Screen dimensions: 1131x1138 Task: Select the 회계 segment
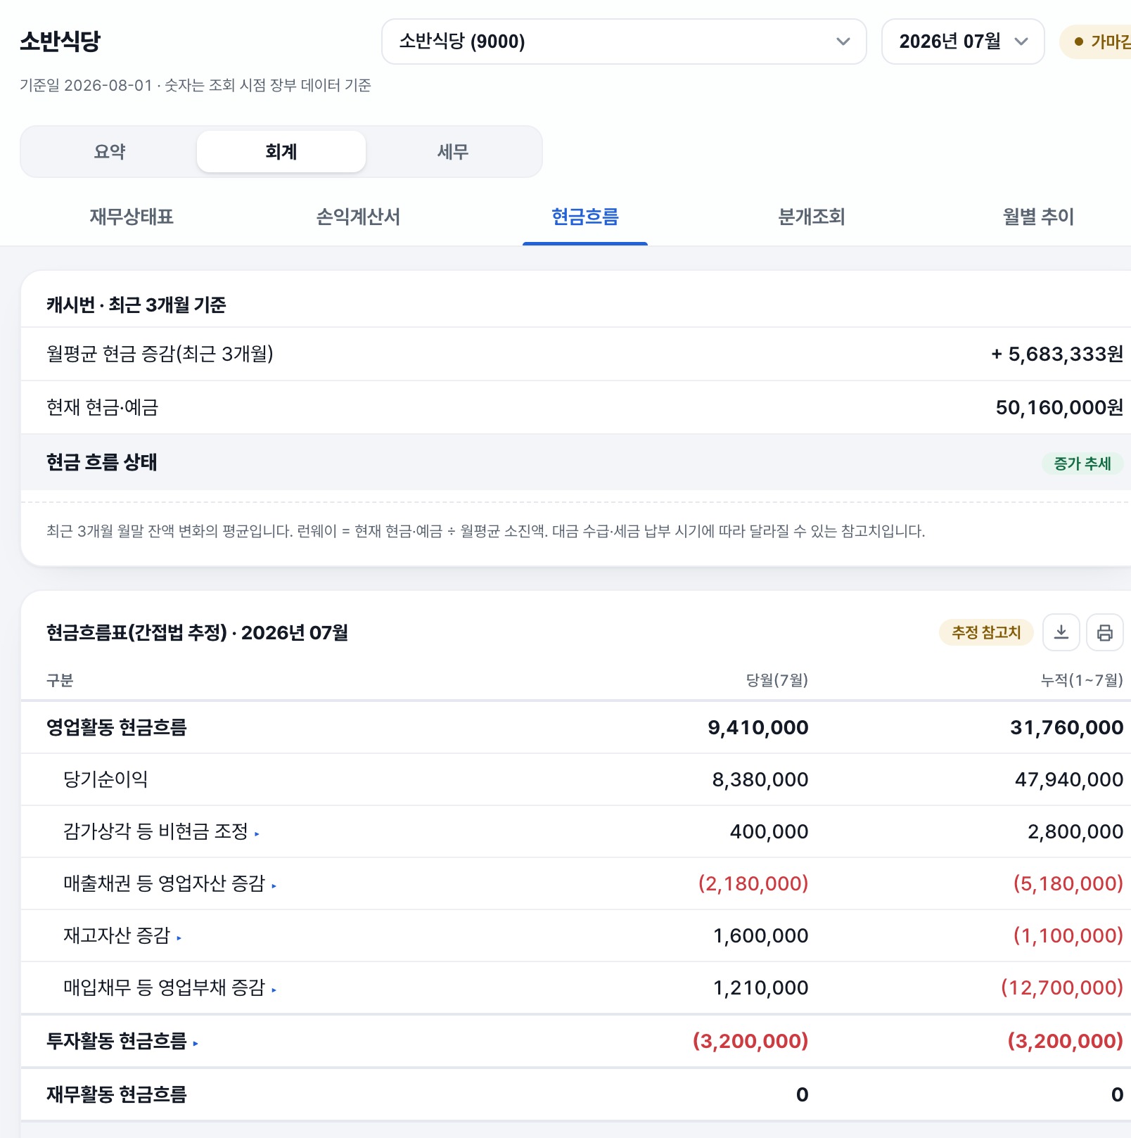pos(281,151)
